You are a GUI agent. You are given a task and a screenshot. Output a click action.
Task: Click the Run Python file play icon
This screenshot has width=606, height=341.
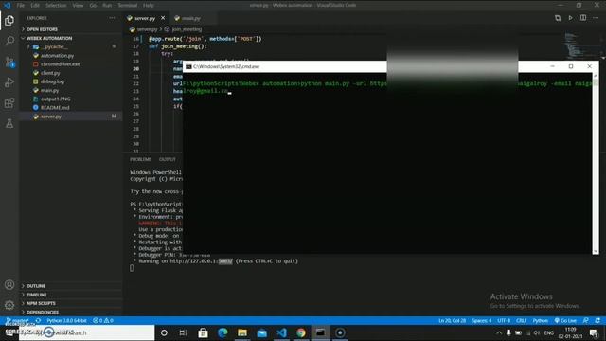tap(570, 18)
